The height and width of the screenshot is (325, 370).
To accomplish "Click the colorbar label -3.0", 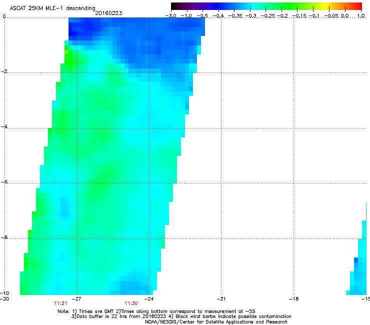I will point(170,16).
